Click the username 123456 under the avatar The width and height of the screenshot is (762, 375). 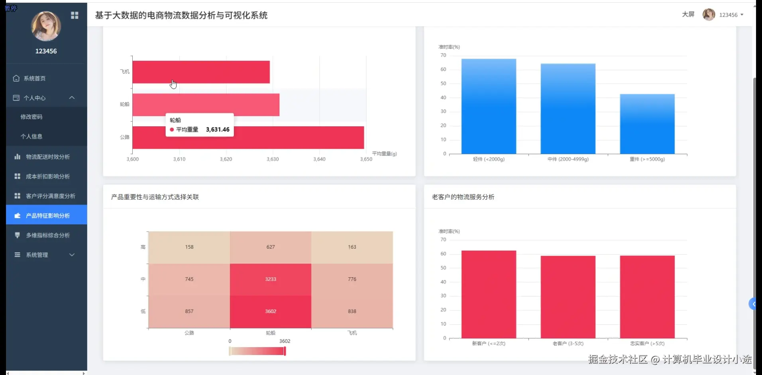(x=46, y=51)
